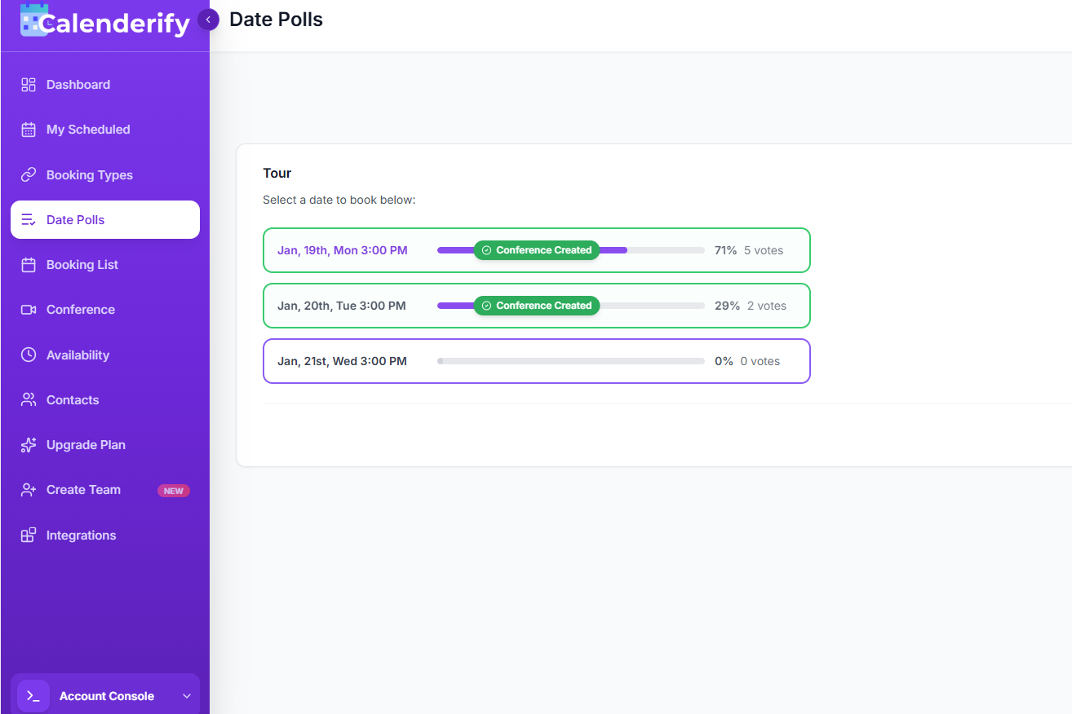The width and height of the screenshot is (1072, 714).
Task: Open the Jan 19th Conference Created badge
Action: pyautogui.click(x=537, y=250)
